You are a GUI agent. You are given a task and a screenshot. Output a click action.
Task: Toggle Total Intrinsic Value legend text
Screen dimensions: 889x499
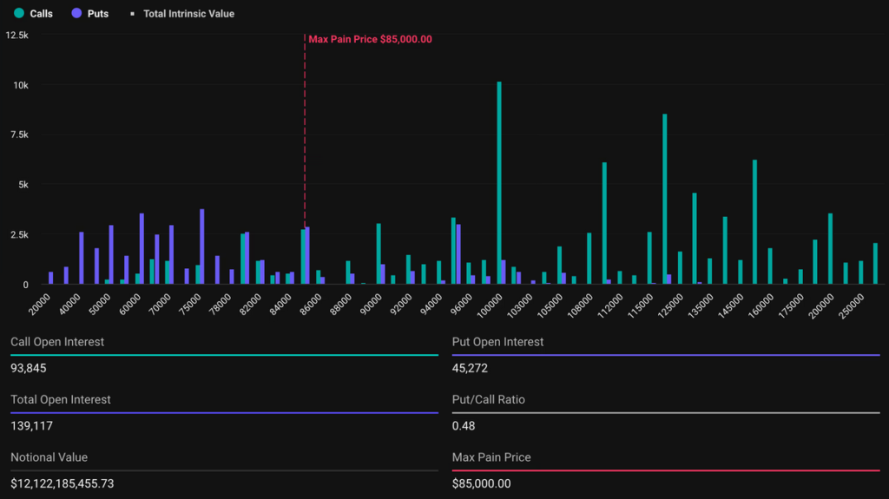(x=188, y=14)
